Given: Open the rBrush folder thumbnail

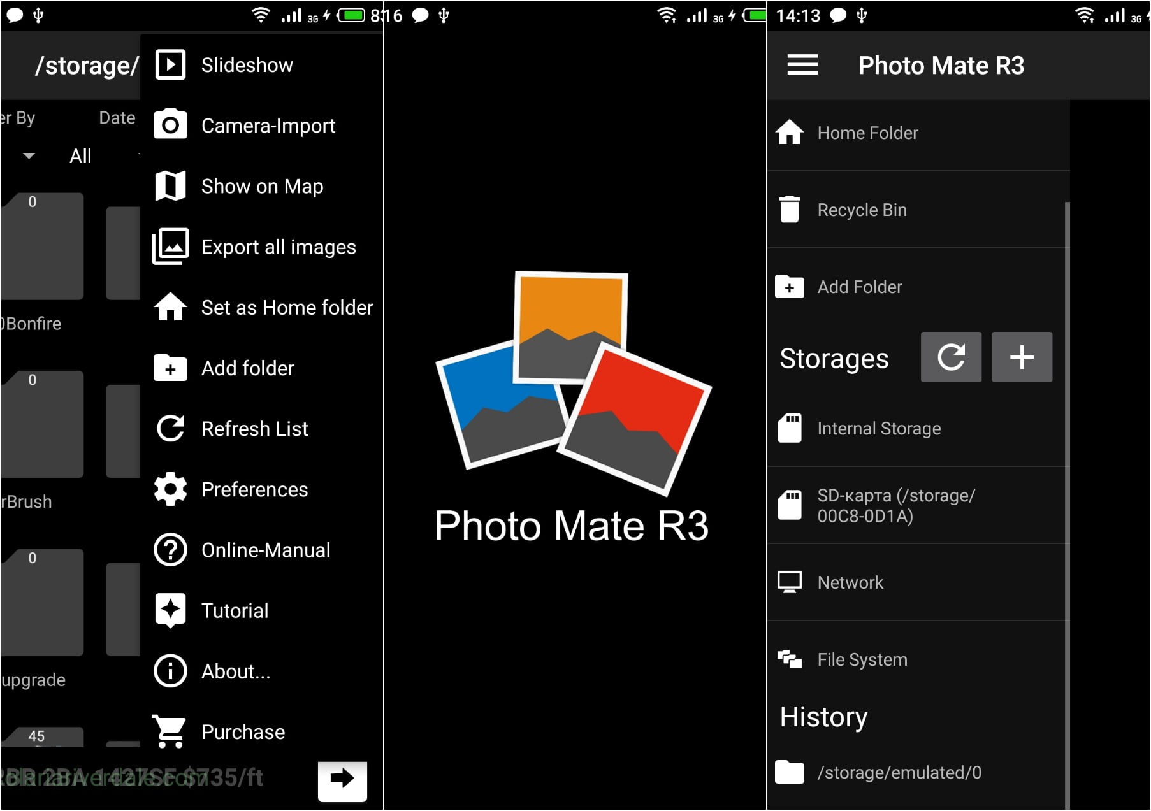Looking at the screenshot, I should [x=42, y=424].
